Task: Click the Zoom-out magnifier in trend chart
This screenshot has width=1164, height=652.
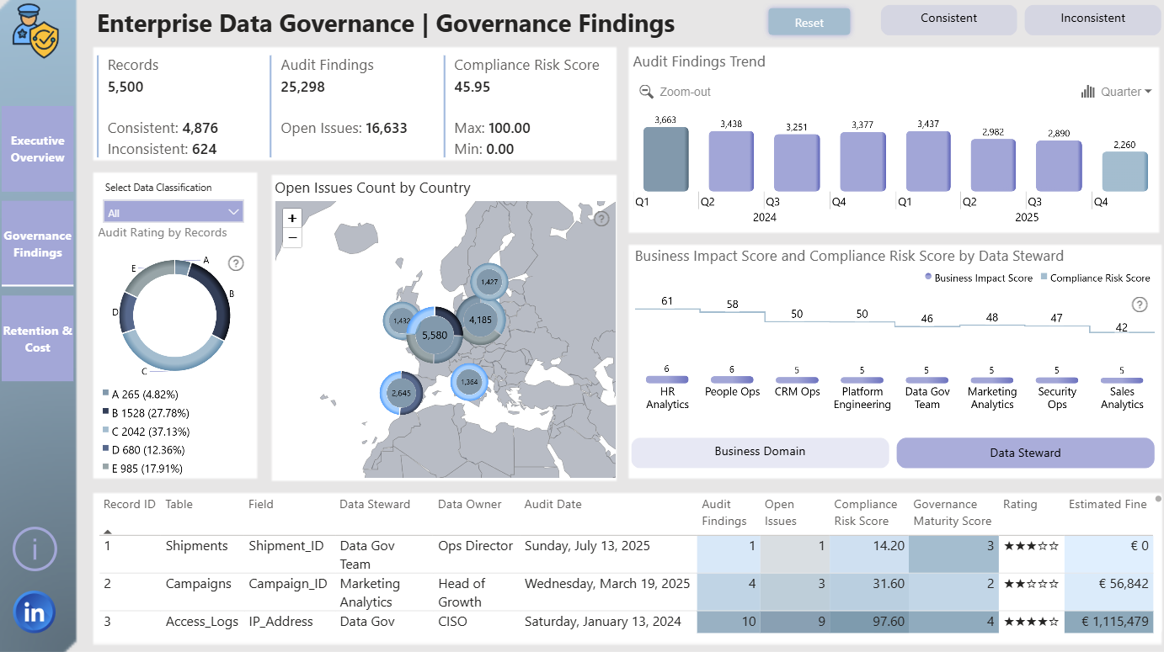Action: (x=646, y=92)
